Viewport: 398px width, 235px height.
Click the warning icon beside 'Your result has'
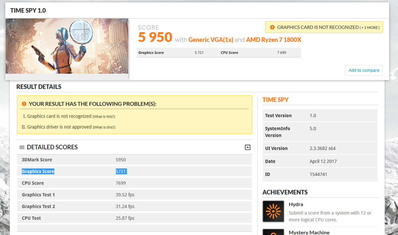pos(24,104)
